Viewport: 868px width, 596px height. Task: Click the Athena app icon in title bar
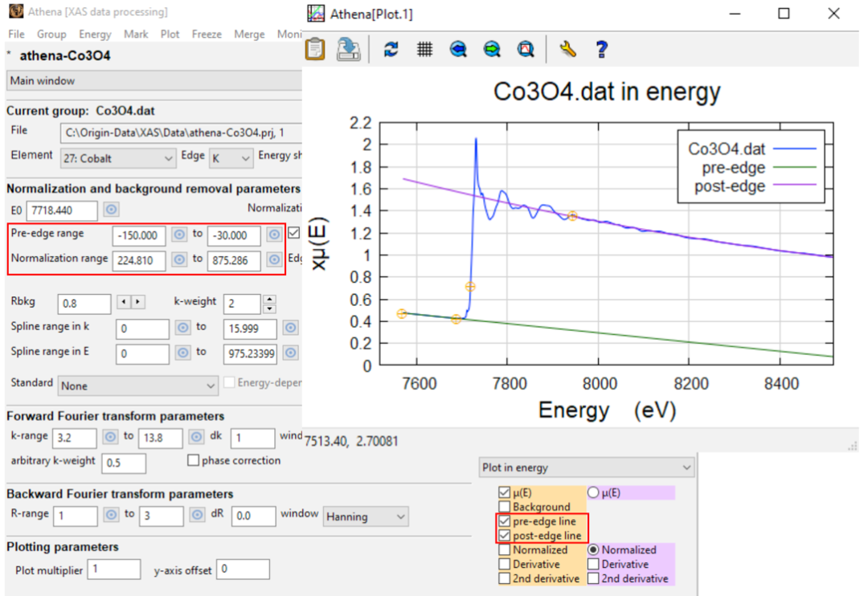click(x=16, y=11)
